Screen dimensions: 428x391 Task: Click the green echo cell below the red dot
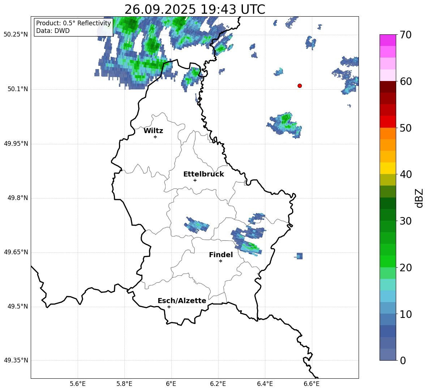[x=285, y=124]
